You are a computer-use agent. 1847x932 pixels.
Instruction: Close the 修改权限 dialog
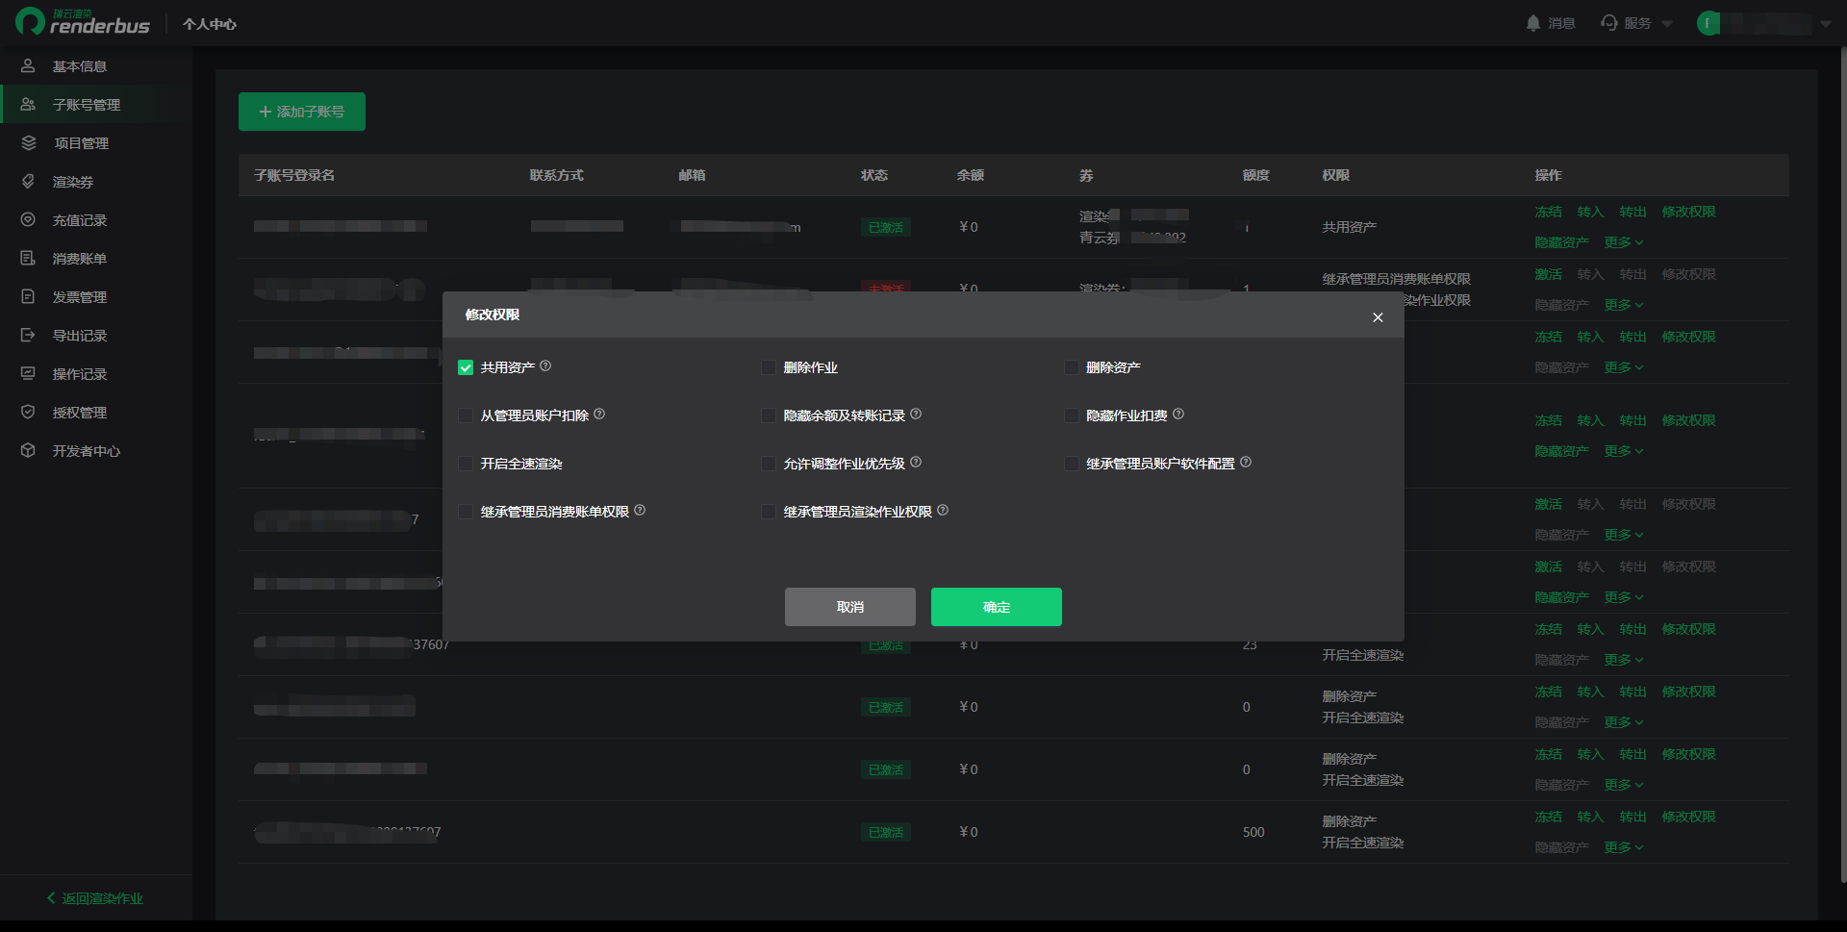point(1378,317)
